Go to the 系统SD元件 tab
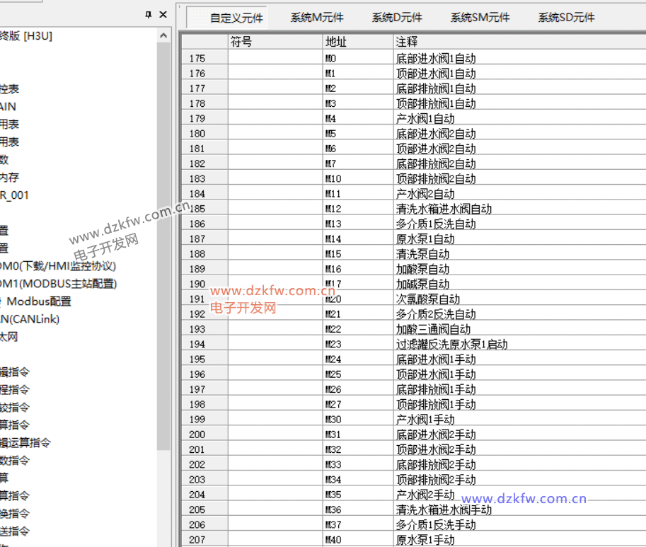This screenshot has width=646, height=547. pos(566,18)
